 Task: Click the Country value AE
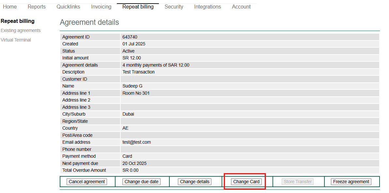pos(126,128)
